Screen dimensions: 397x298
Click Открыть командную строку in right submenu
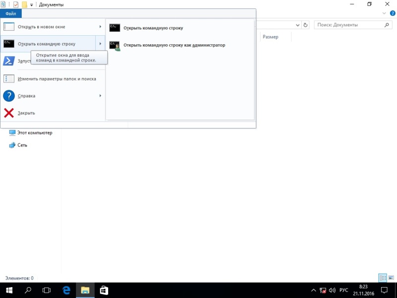(x=180, y=28)
